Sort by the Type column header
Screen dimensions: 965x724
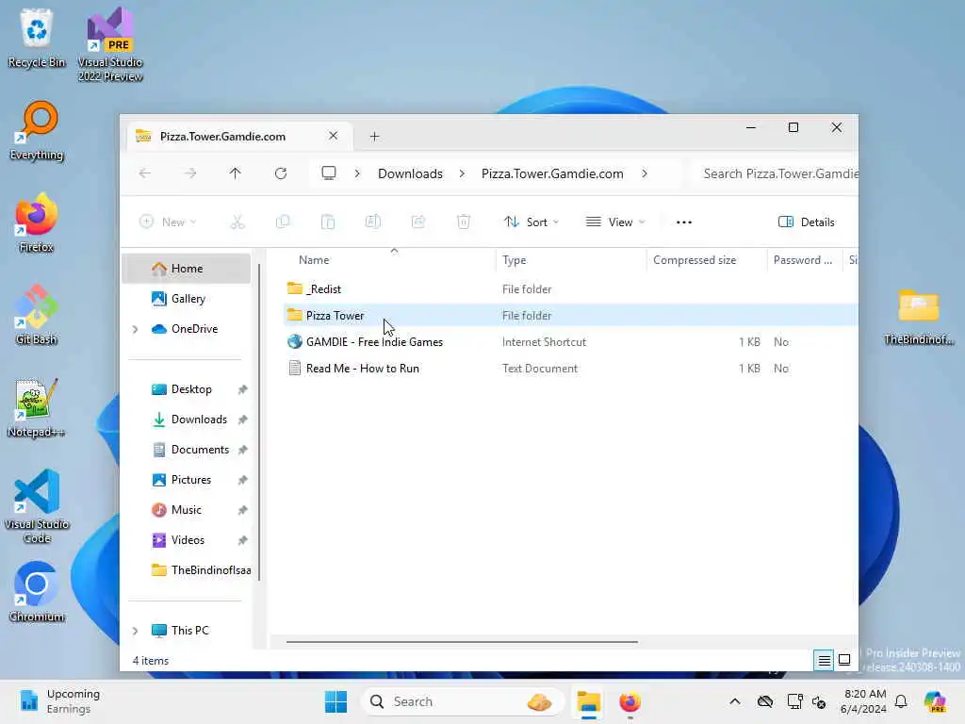point(571,260)
